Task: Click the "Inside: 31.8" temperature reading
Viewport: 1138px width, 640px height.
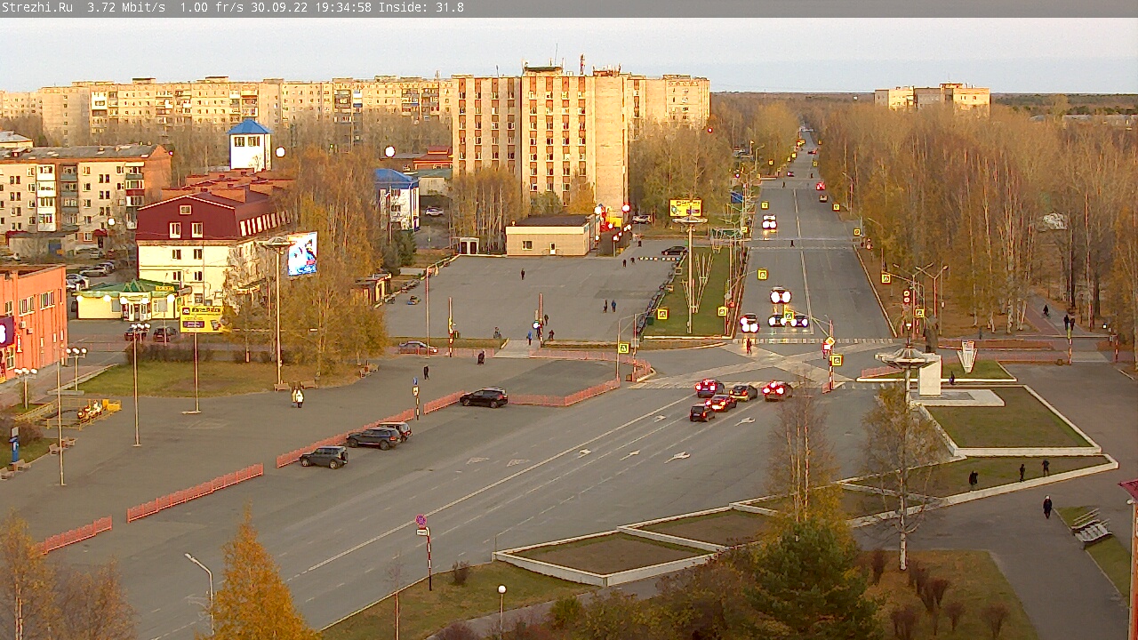Action: (x=421, y=7)
